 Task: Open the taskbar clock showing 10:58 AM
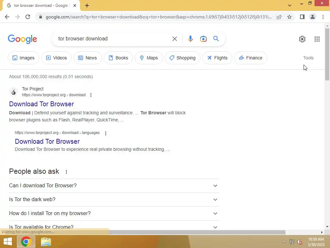click(x=316, y=242)
